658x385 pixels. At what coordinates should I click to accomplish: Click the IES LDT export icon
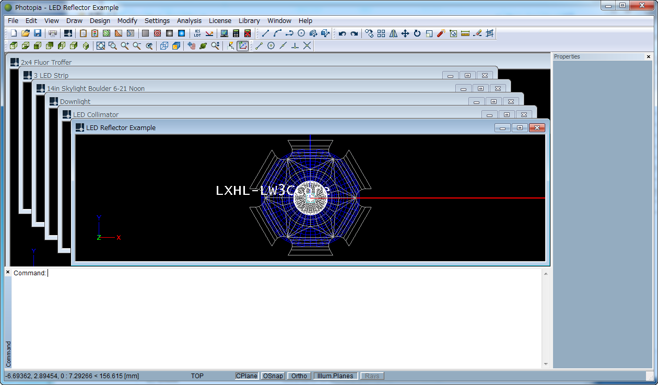tap(197, 33)
